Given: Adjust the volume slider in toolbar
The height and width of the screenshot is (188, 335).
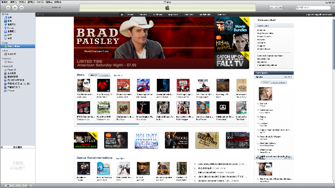Looking at the screenshot, I should [x=51, y=7].
